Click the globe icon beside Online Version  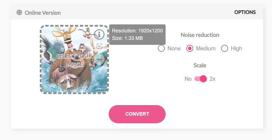19,13
